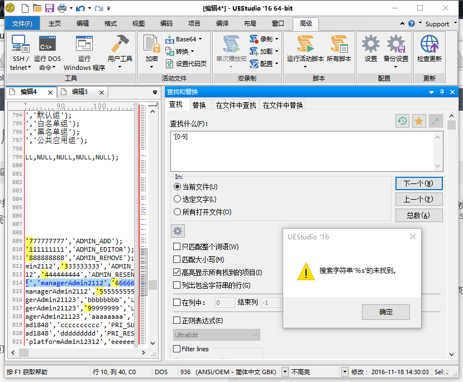Open the quick access toolbar customize arrow

[109, 8]
